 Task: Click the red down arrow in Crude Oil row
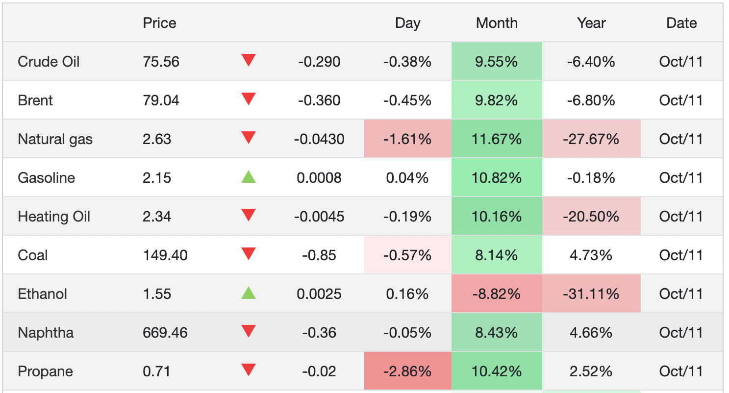[x=249, y=61]
